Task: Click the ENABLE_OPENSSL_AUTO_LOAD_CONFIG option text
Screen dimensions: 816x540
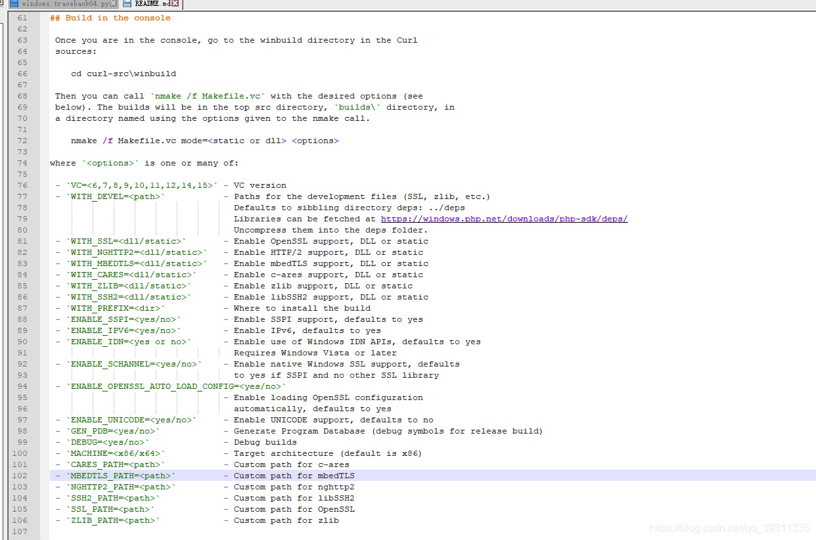Action: pyautogui.click(x=176, y=386)
